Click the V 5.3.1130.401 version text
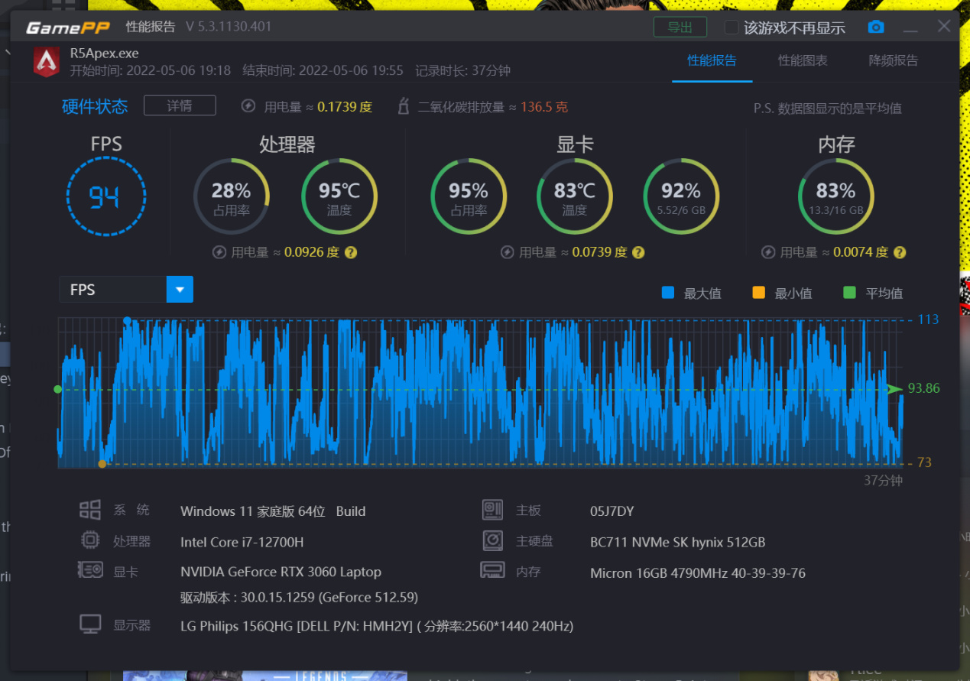 [229, 27]
